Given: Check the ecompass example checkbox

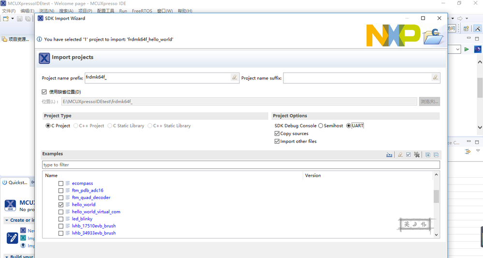Looking at the screenshot, I should pos(61,183).
